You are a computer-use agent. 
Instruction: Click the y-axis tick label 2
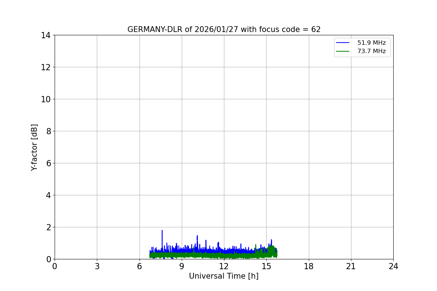click(48, 227)
